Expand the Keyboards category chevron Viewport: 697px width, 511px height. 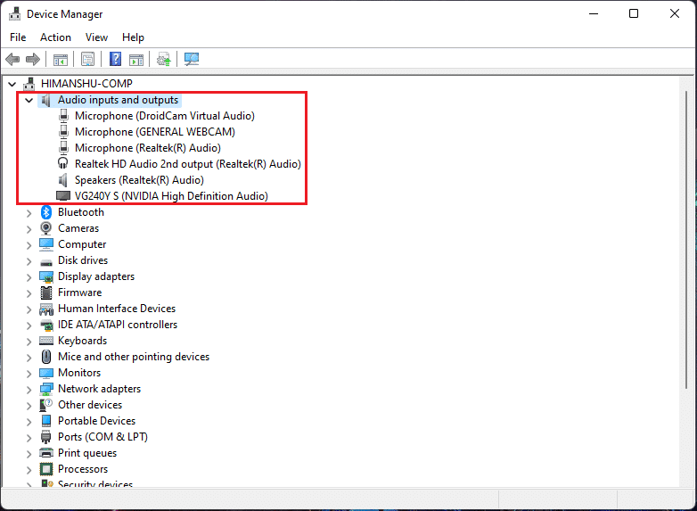tap(29, 342)
